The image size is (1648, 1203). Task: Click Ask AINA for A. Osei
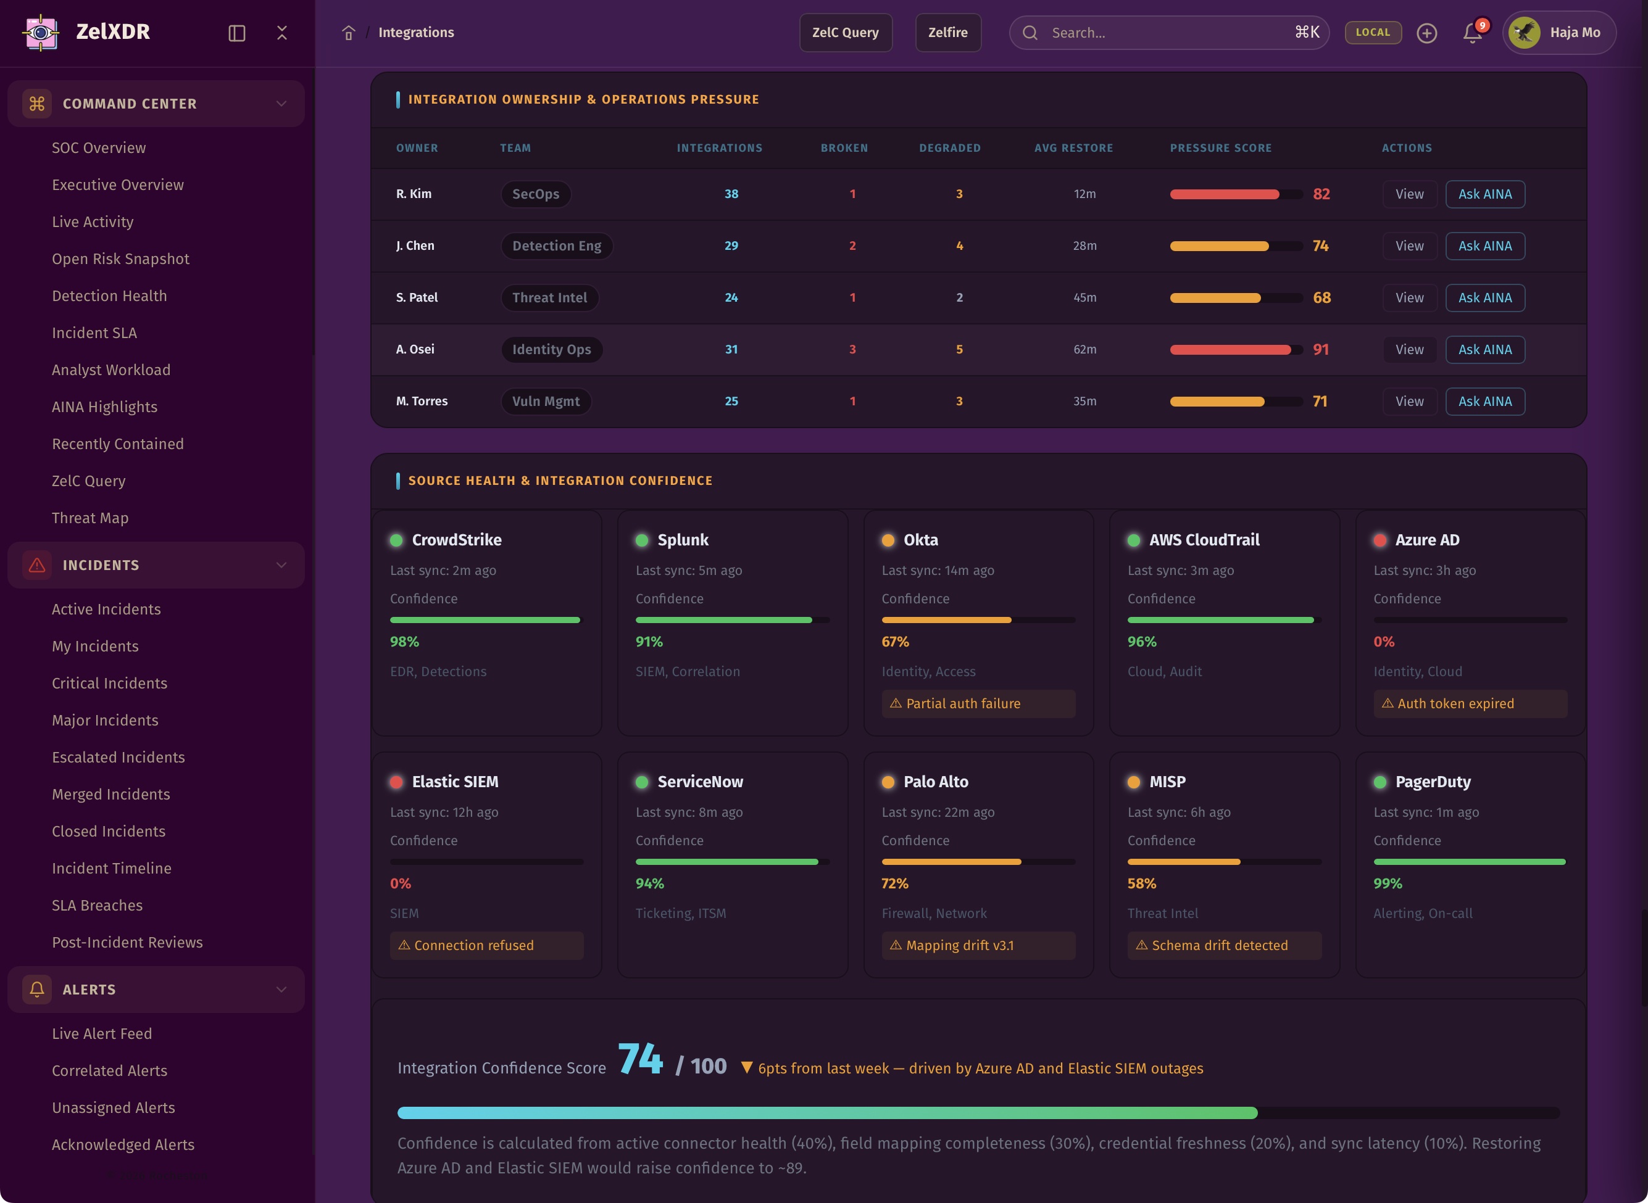click(1484, 350)
